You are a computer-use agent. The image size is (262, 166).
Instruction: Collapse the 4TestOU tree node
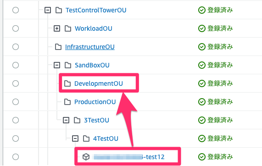pyautogui.click(x=75, y=138)
